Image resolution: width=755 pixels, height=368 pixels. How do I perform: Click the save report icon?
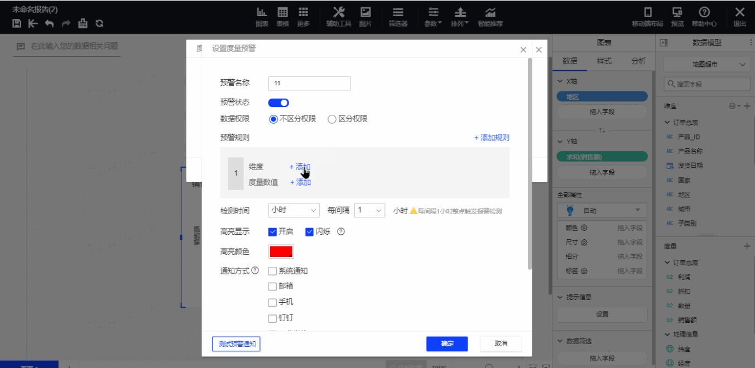17,23
